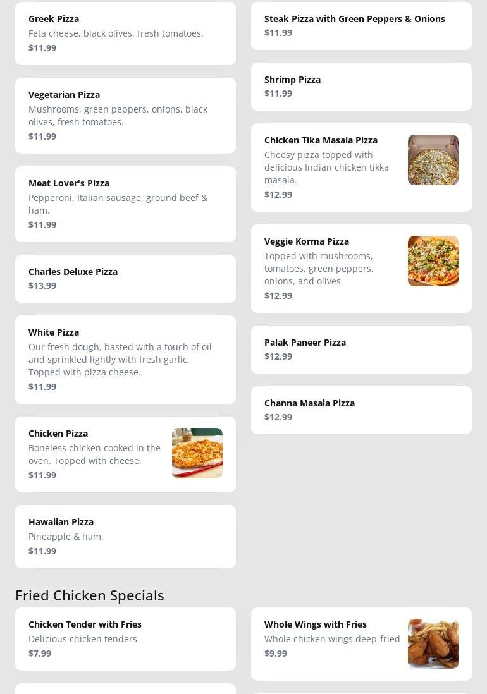Click the Whole Wings with Fries title
Screen dimensions: 487x694
click(315, 624)
